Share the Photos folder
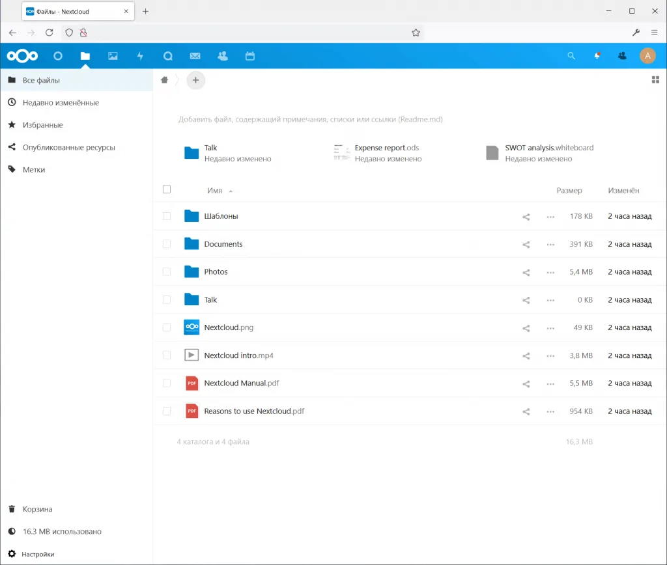Image resolution: width=667 pixels, height=565 pixels. (526, 273)
